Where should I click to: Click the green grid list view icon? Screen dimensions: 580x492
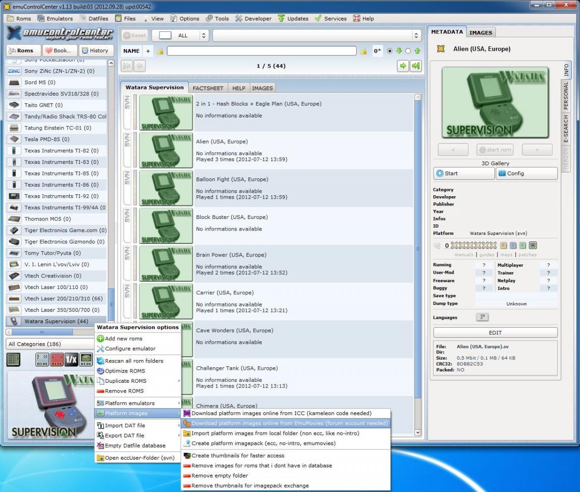14,359
